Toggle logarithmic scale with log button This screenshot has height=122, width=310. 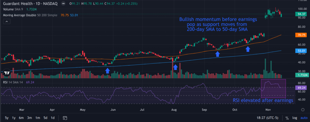coord(294,117)
